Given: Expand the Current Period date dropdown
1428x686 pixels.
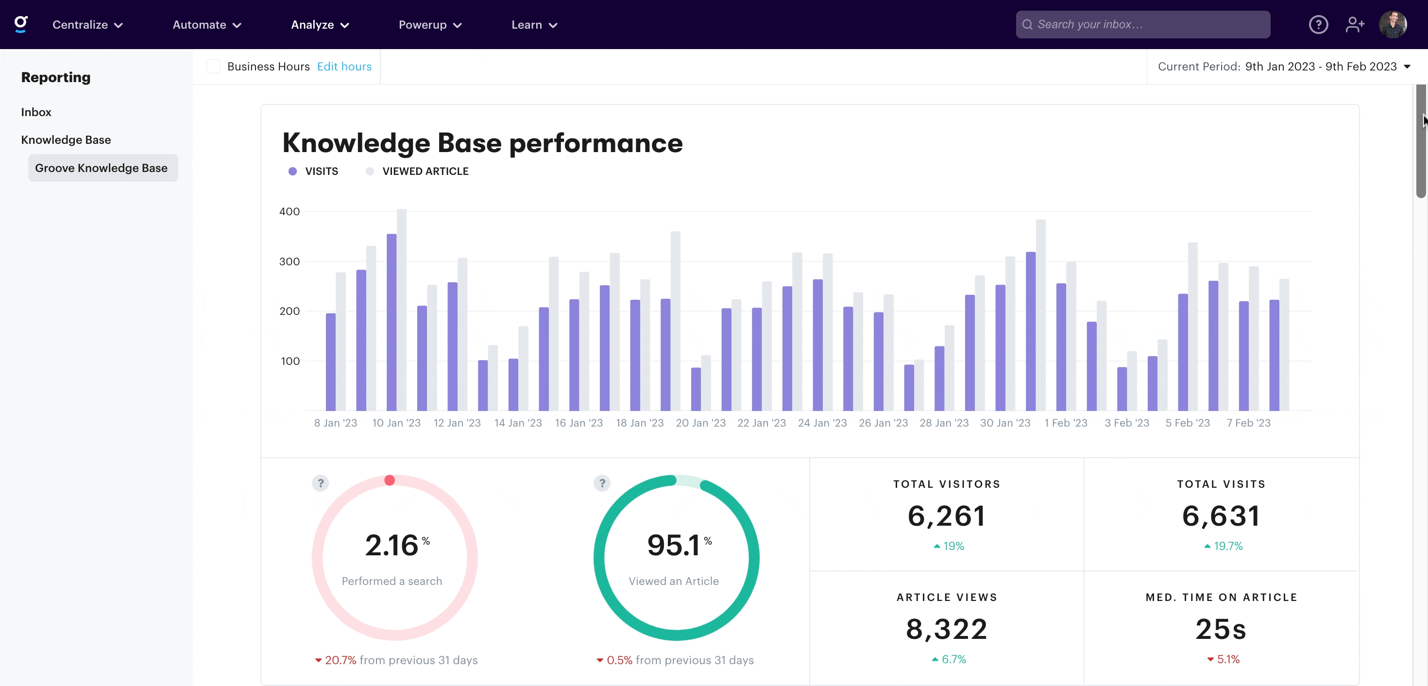Looking at the screenshot, I should pyautogui.click(x=1406, y=67).
